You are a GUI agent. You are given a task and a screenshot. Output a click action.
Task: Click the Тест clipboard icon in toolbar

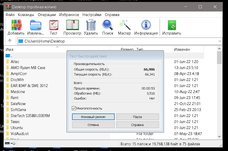coord(54,25)
